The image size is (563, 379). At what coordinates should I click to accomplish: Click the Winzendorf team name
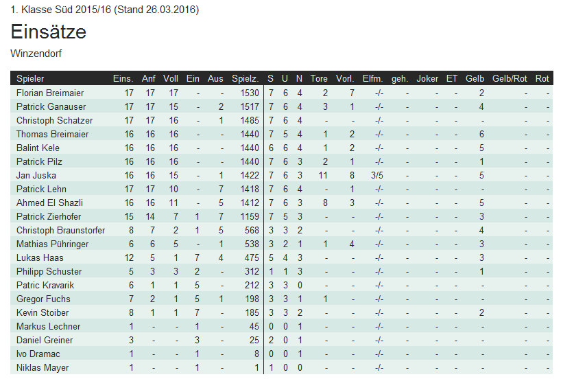coord(36,54)
